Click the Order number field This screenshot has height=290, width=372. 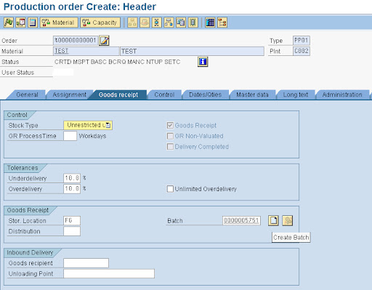pyautogui.click(x=76, y=41)
